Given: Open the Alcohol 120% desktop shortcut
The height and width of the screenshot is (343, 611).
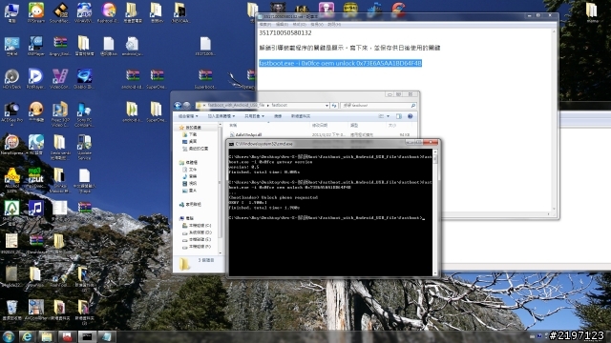Looking at the screenshot, I should coord(11,180).
